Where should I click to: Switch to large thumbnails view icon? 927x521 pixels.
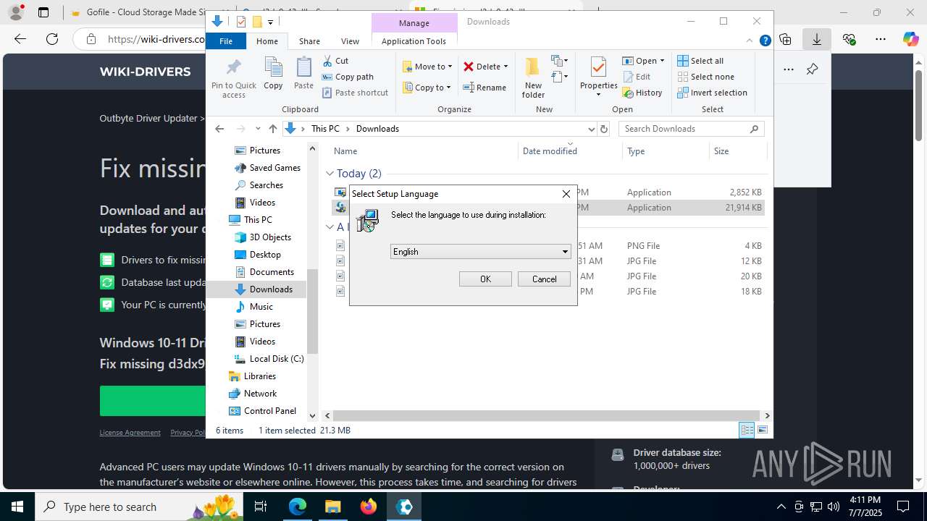point(763,430)
